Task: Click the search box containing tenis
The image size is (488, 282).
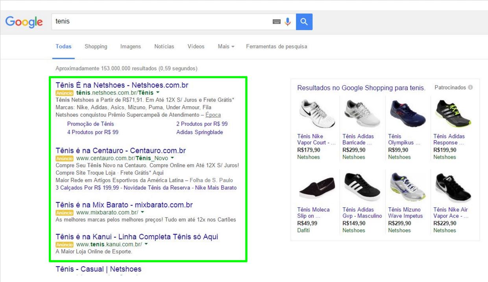Action: (161, 22)
